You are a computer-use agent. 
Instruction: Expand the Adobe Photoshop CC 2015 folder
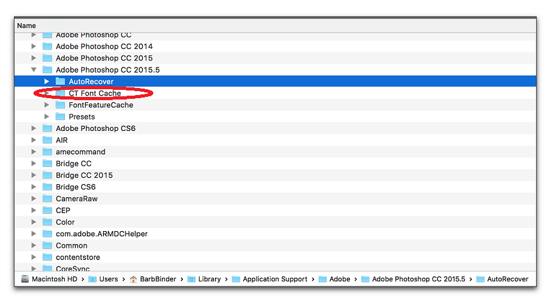(33, 58)
